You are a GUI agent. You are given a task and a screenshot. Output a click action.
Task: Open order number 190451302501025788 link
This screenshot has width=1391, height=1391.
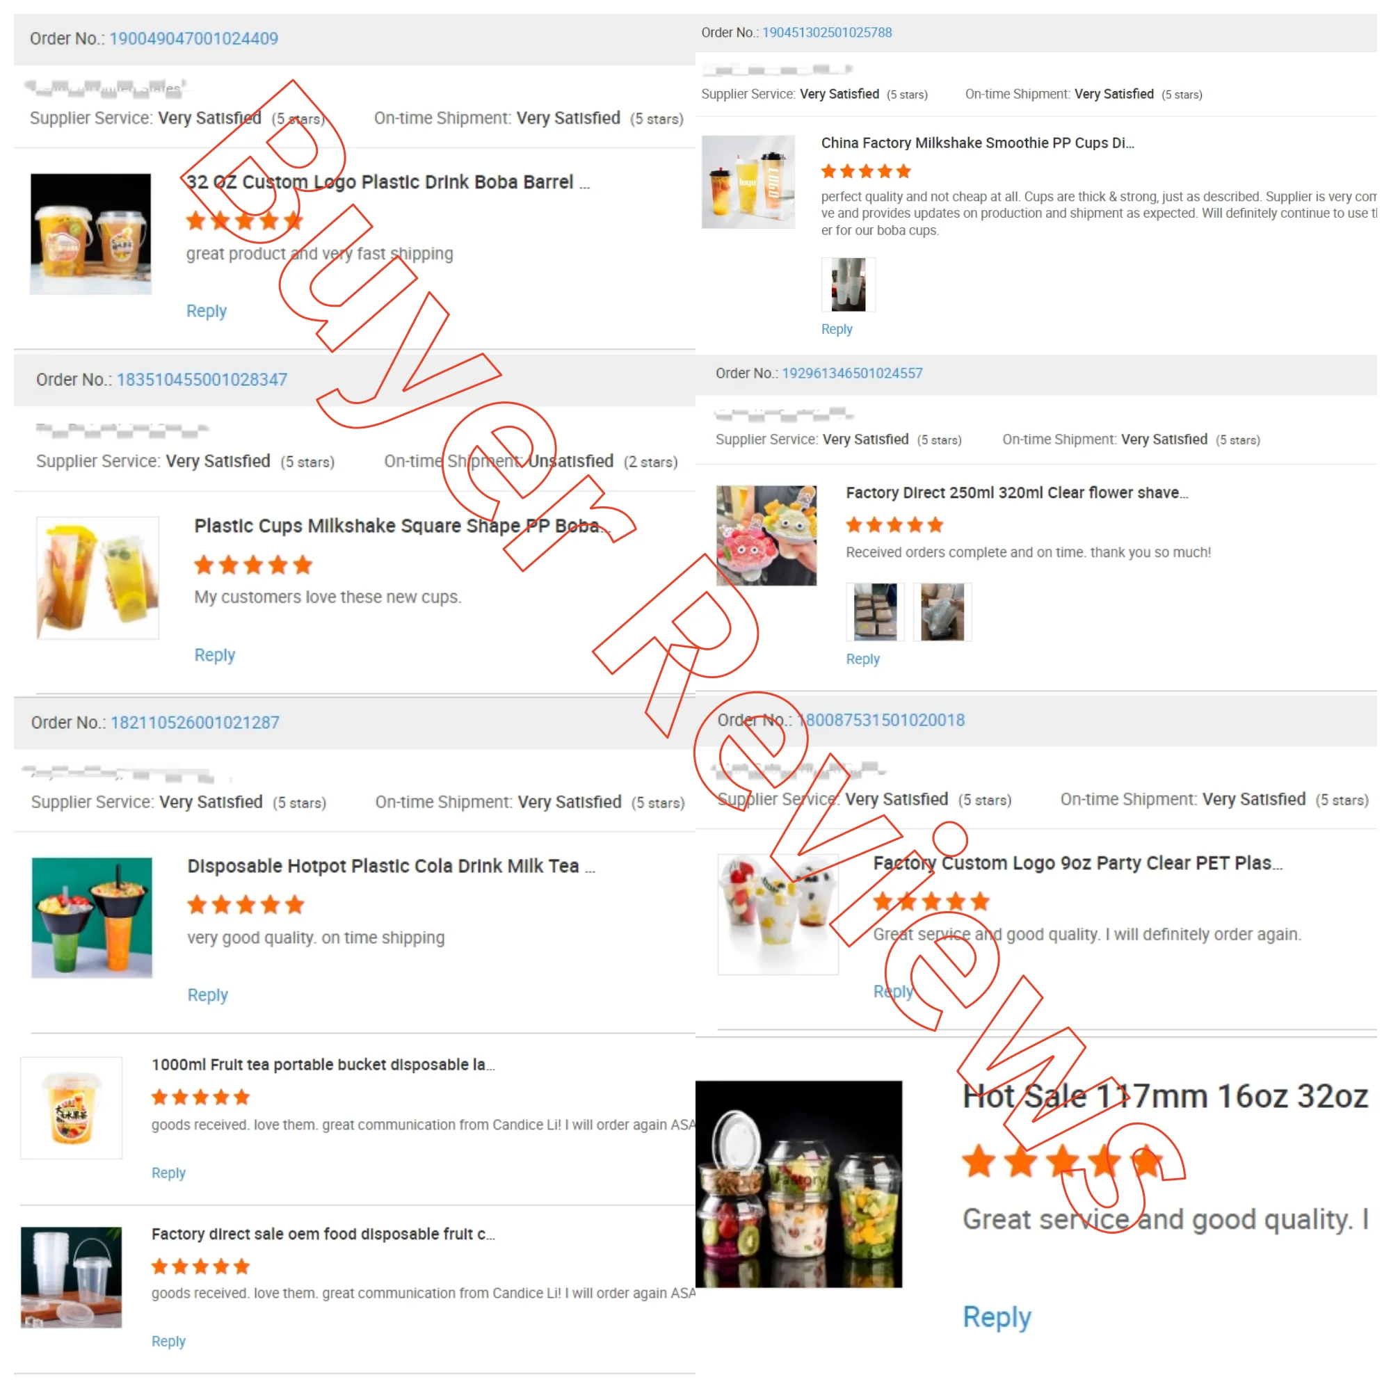click(x=826, y=33)
